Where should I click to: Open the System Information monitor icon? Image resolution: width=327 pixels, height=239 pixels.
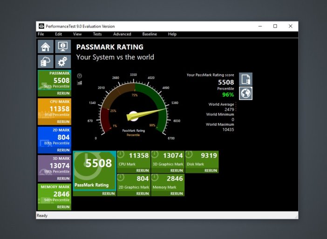coord(63,47)
